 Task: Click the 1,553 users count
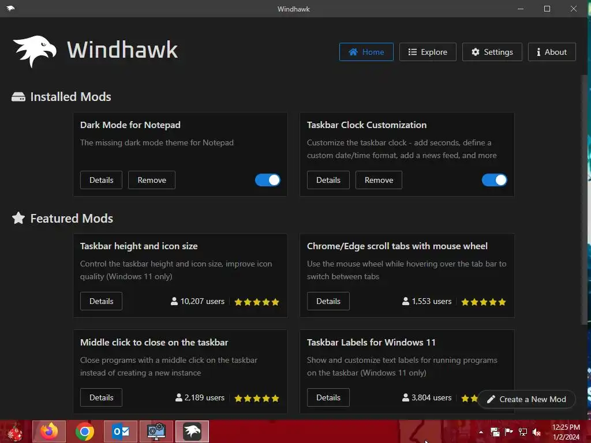pyautogui.click(x=427, y=301)
